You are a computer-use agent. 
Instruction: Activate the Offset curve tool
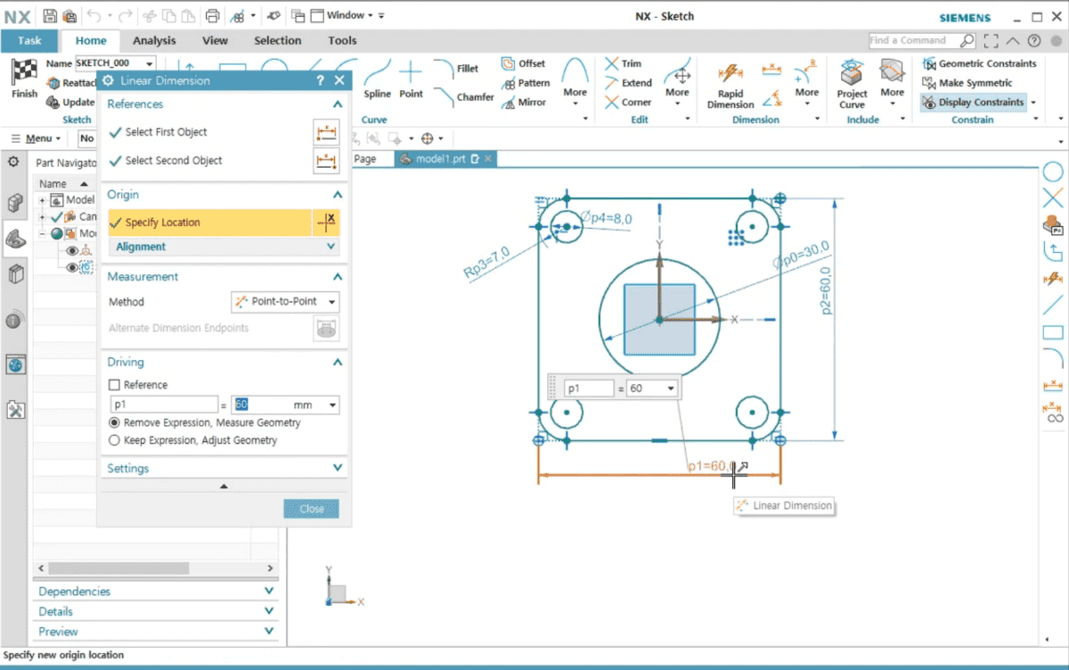click(523, 63)
